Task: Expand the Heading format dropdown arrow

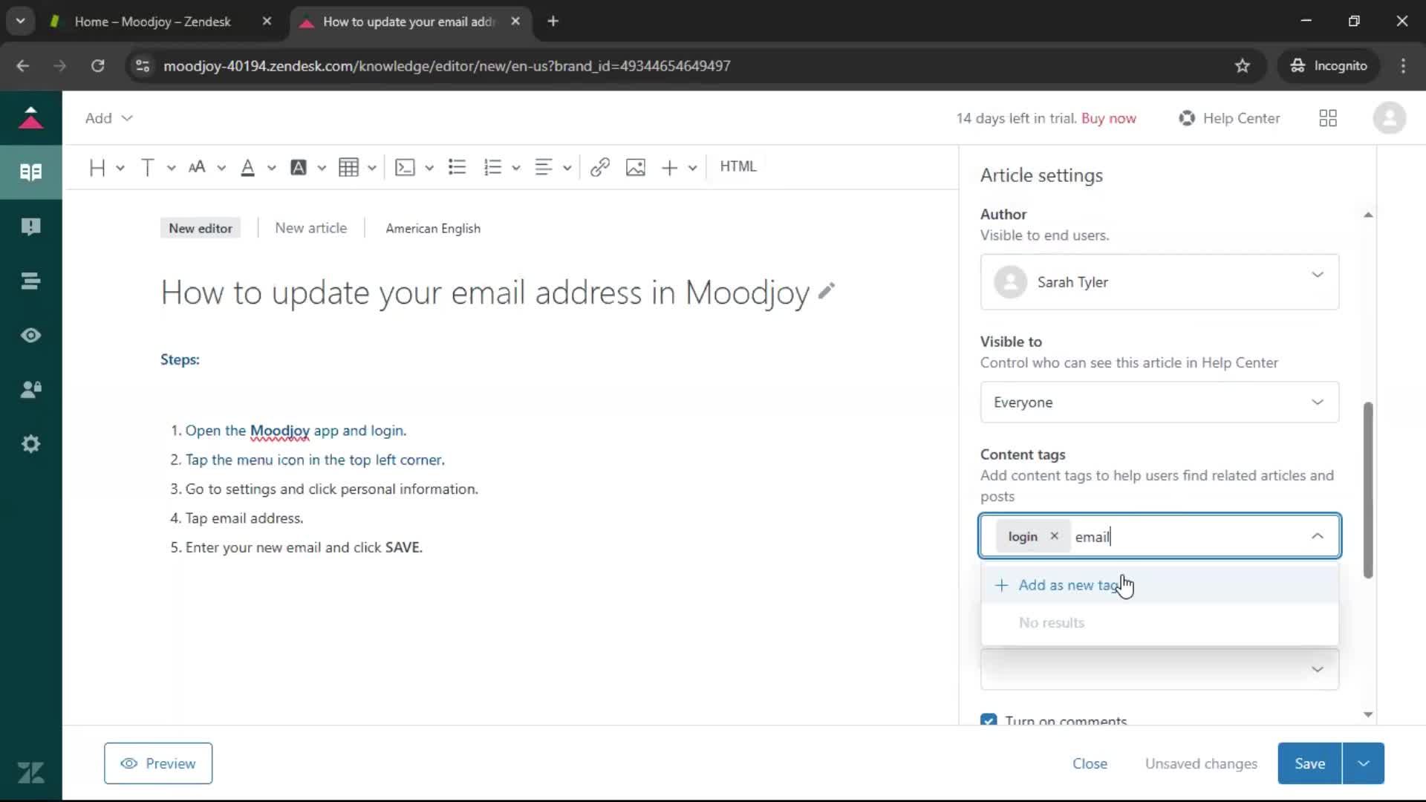Action: pyautogui.click(x=120, y=168)
